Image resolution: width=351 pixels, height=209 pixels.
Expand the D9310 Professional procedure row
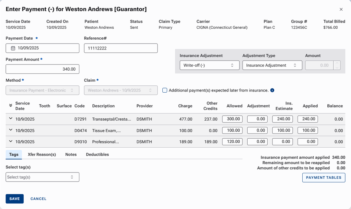[10, 141]
